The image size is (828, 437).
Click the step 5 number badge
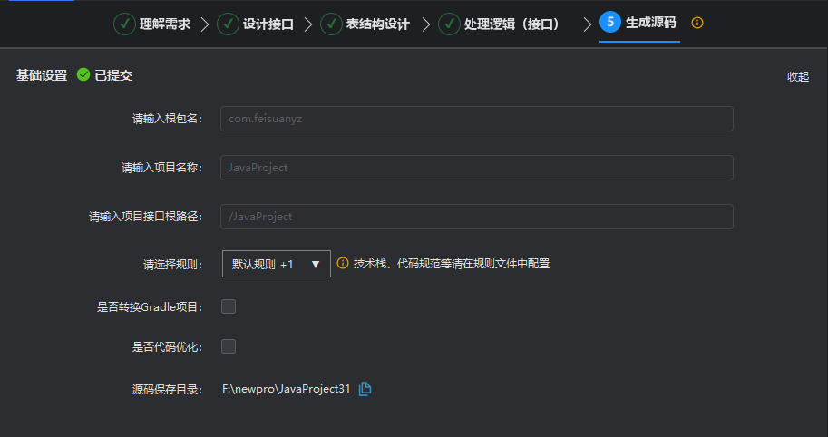click(x=610, y=23)
